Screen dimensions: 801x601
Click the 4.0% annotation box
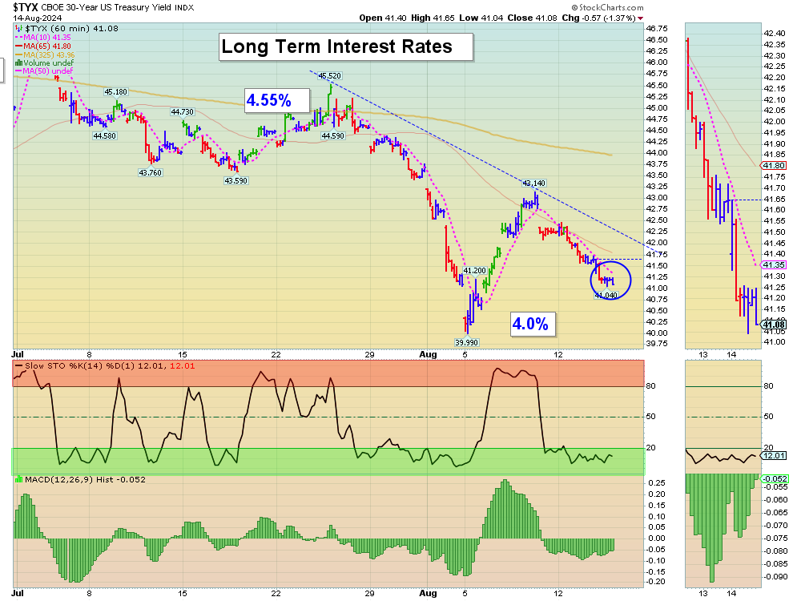532,324
